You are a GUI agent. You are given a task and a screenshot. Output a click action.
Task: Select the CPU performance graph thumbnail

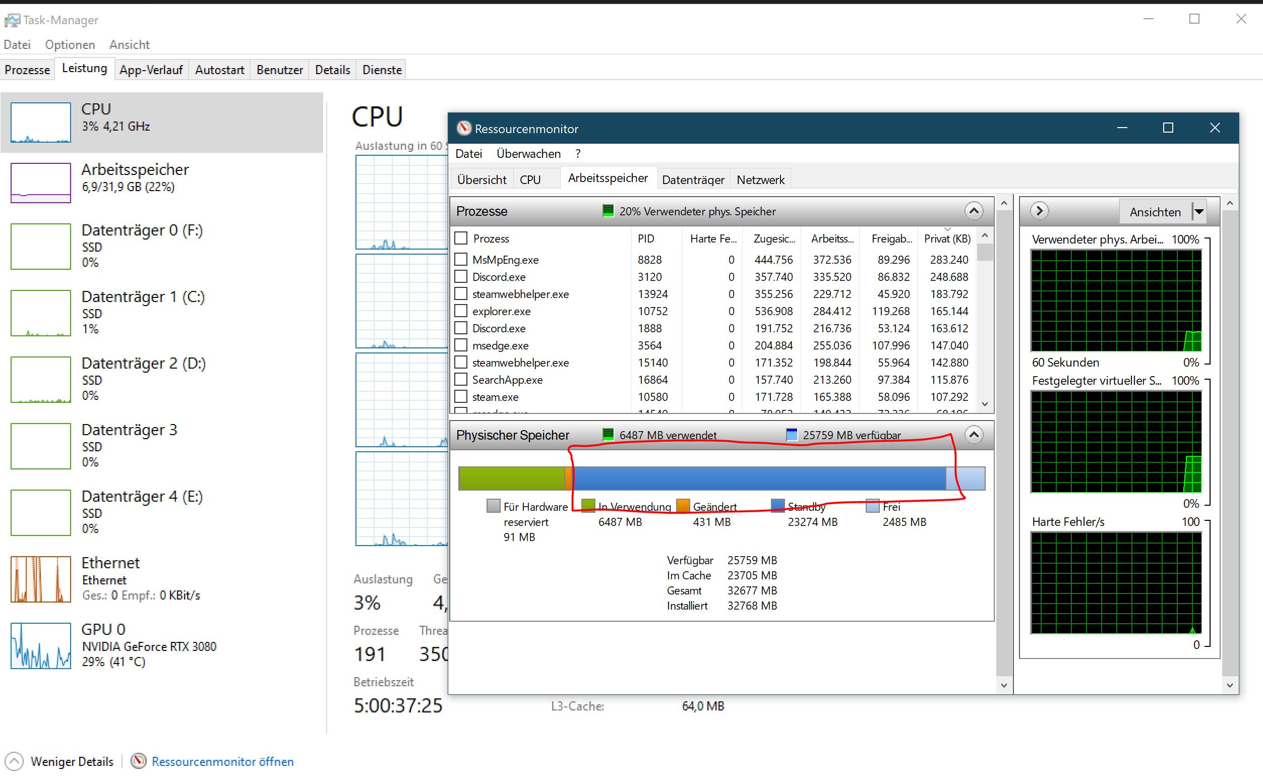(41, 123)
